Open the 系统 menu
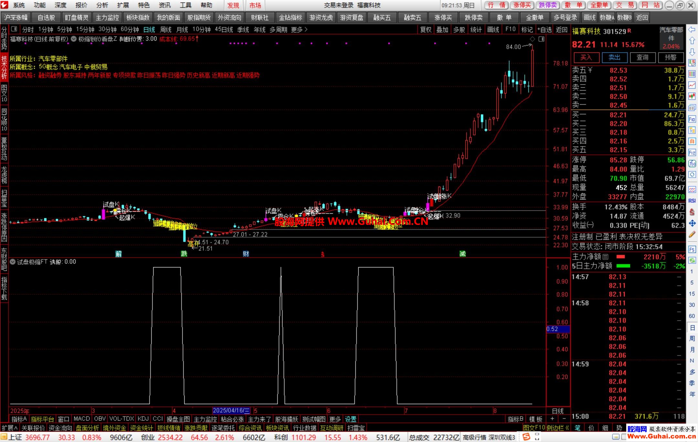Viewport: 698px width, 442px height. click(x=19, y=5)
